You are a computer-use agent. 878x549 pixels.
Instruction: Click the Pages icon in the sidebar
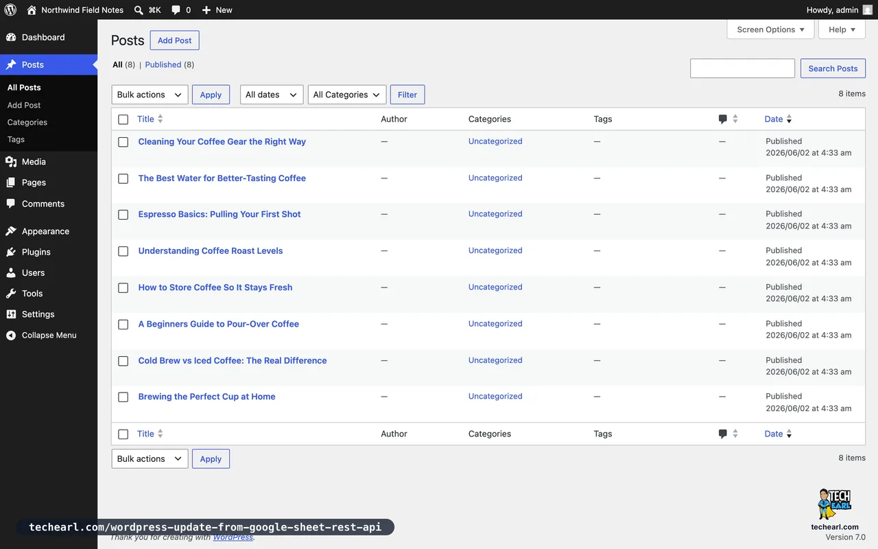coord(11,183)
